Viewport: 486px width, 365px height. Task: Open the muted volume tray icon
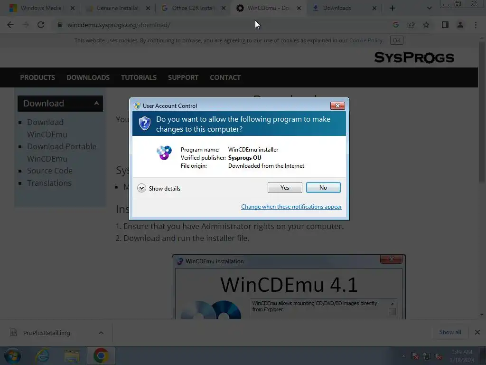(438, 356)
